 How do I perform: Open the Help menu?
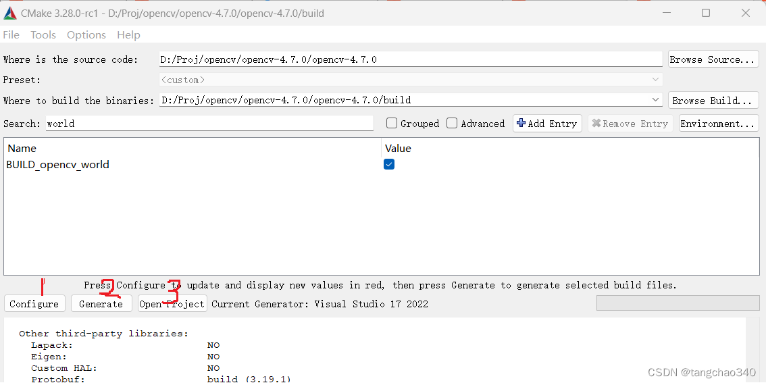click(x=128, y=34)
